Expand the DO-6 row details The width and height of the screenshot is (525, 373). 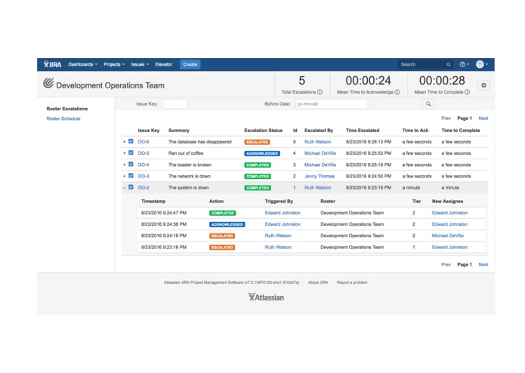(x=124, y=142)
